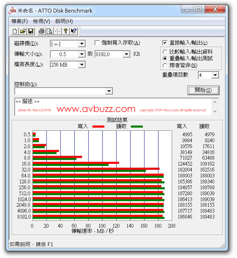Open the 說明(H) menu
The height and width of the screenshot is (258, 237).
[64, 21]
